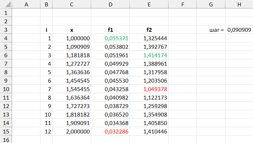Viewport: 253px width, 143px height.
Task: Select f1 value 0,051961
Action: pos(110,55)
